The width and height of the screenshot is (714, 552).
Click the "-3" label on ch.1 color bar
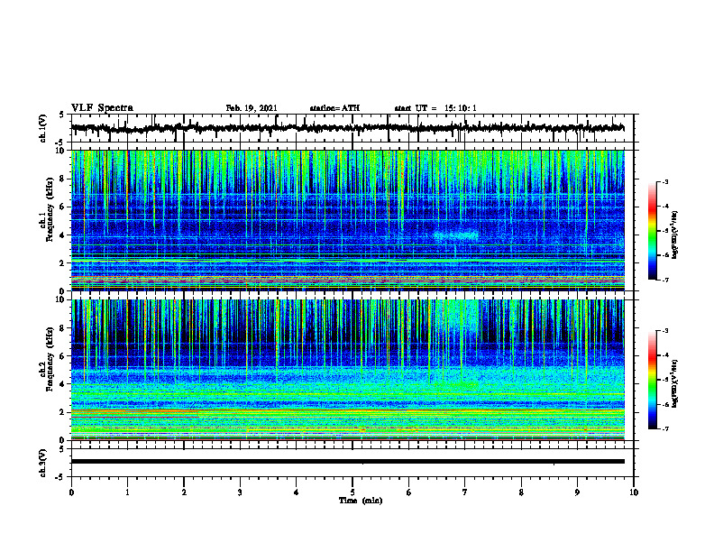(x=664, y=181)
